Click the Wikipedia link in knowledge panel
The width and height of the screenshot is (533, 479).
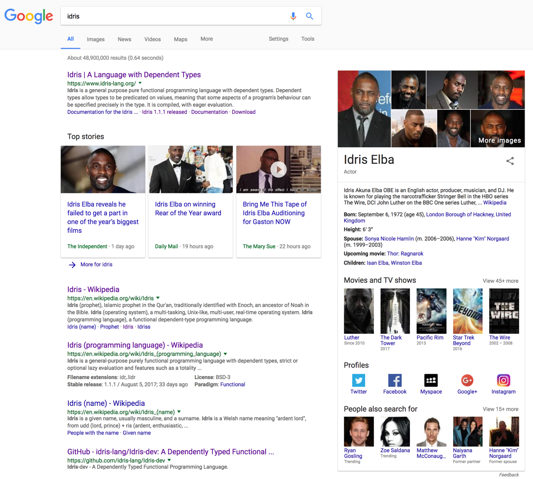495,203
